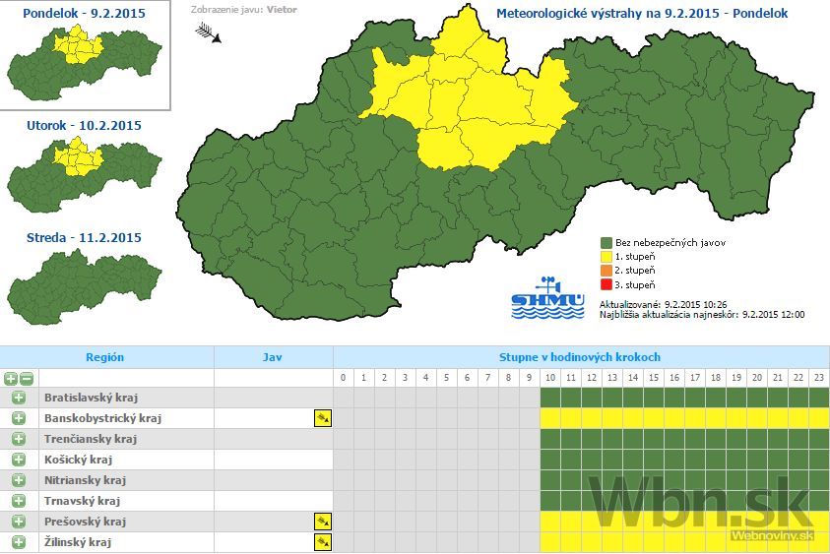This screenshot has height=554, width=830.
Task: Expand the Prešovský kraj row
Action: pos(19,522)
